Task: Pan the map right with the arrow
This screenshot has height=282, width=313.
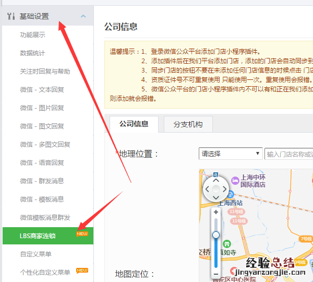Action: 224,189
